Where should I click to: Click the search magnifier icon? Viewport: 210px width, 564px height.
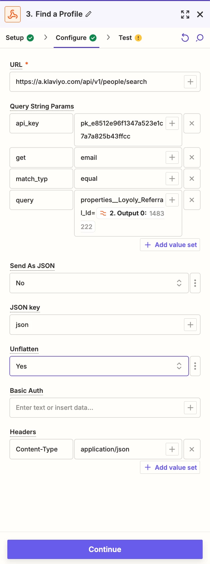click(x=200, y=38)
